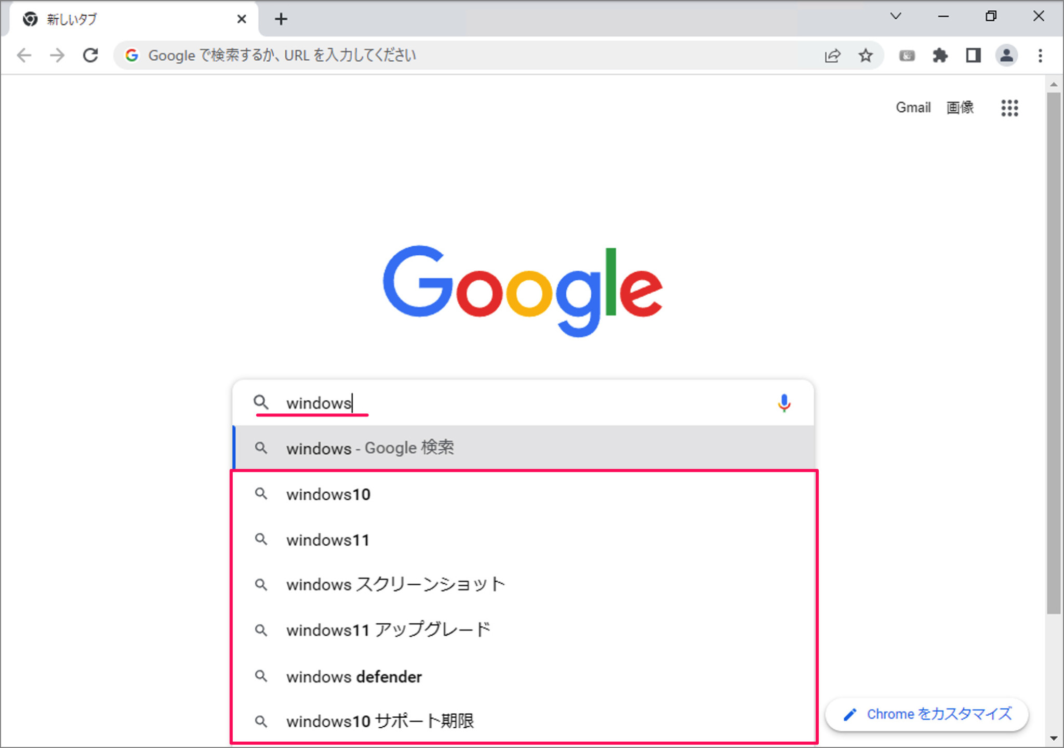Start voice search with the microphone

point(784,403)
